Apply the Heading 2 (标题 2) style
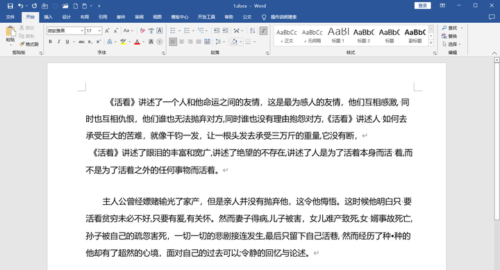500x270 pixels. click(x=364, y=35)
